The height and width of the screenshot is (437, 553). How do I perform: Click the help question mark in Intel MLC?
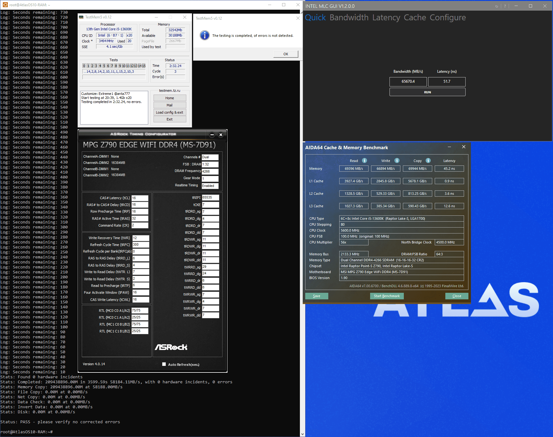point(505,6)
